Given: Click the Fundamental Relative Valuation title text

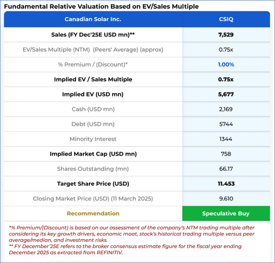Looking at the screenshot, I should pyautogui.click(x=101, y=6).
